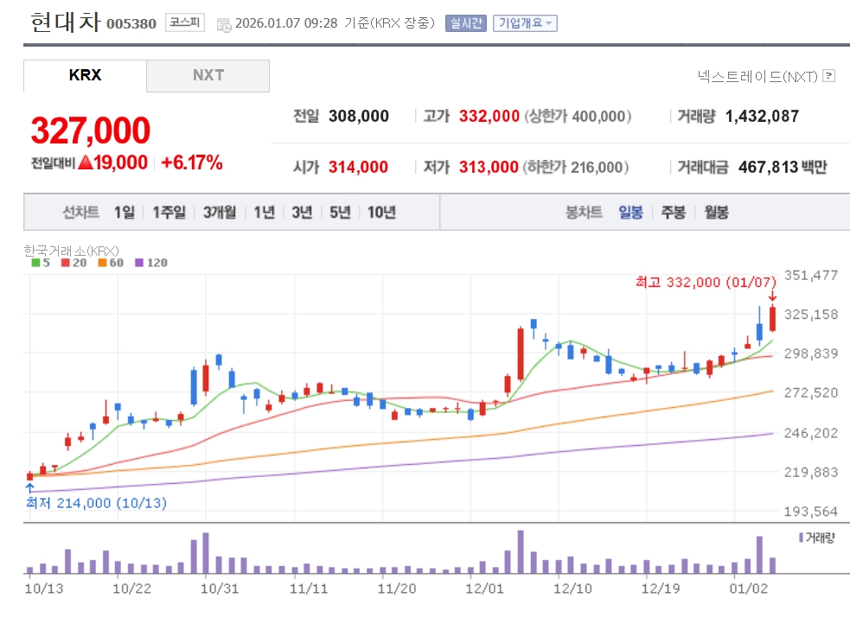
Task: Click the green 5-day moving average swatch
Action: pos(35,263)
